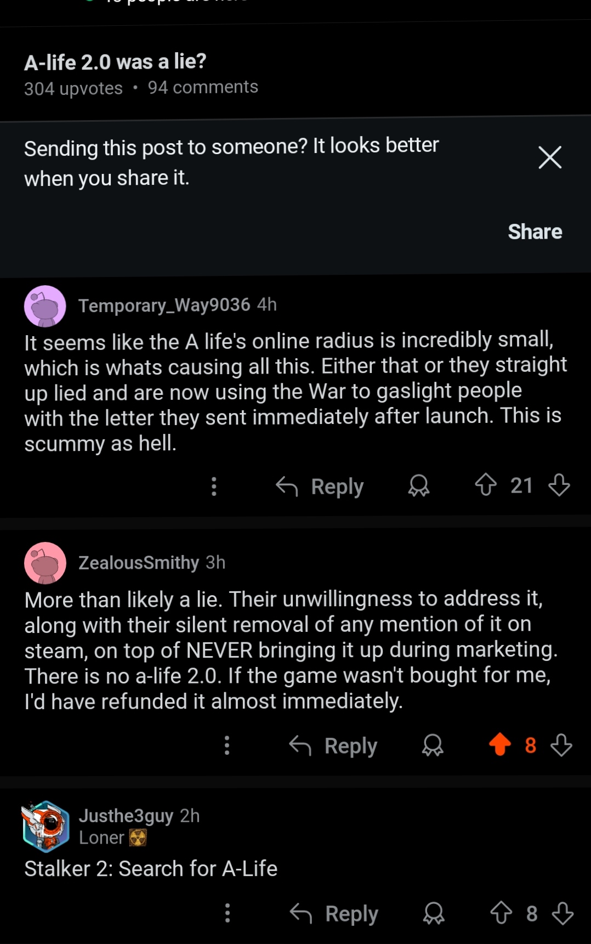
Task: Remove the orange upvote on ZealousSmithy's comment
Action: point(500,744)
